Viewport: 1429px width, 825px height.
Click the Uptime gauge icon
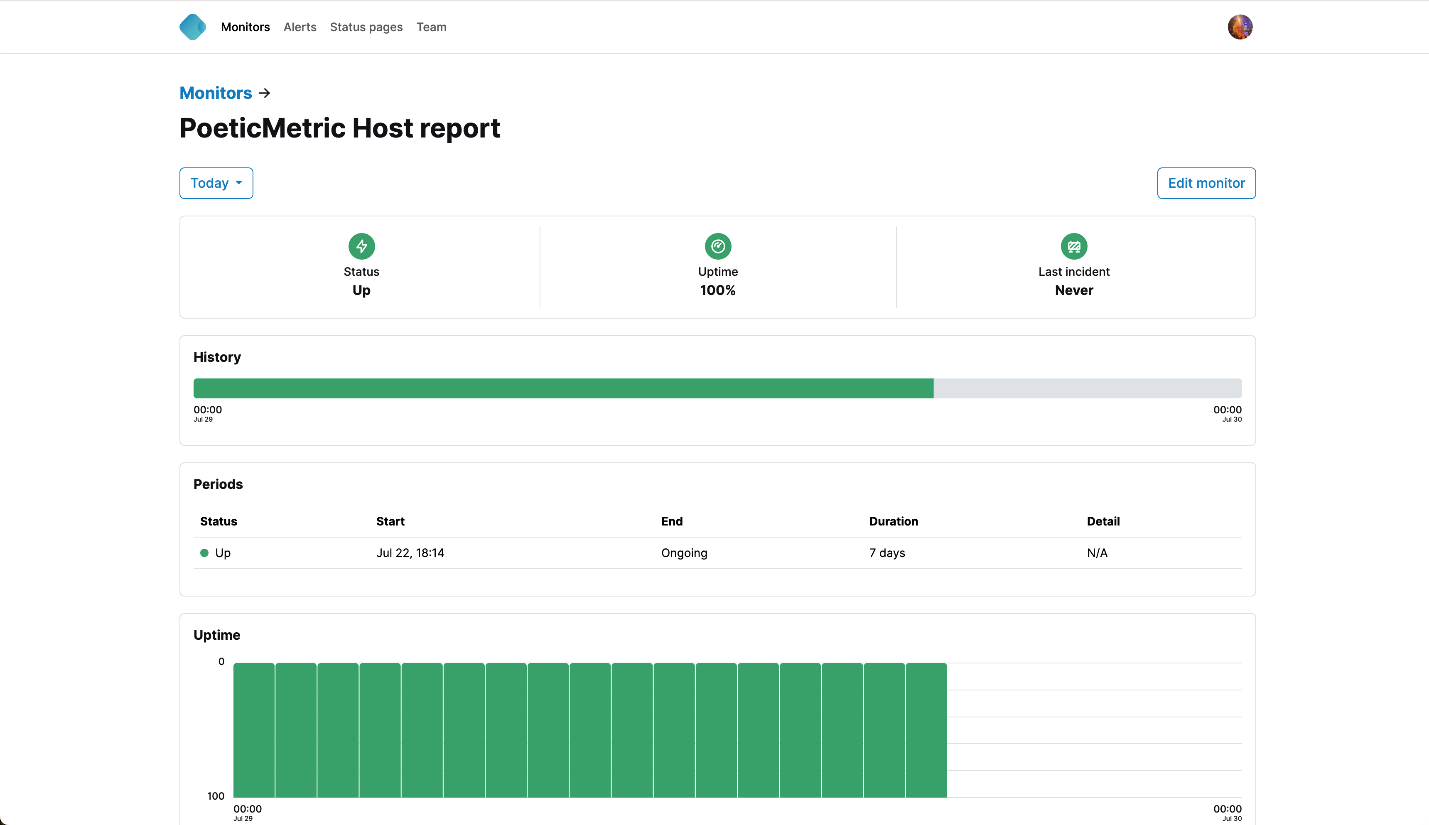[718, 246]
